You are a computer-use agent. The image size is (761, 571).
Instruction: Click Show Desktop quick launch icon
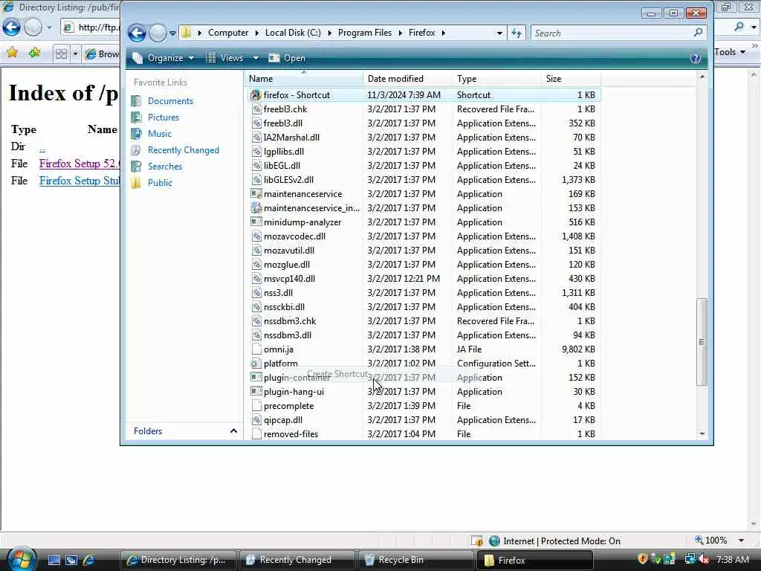(x=54, y=560)
